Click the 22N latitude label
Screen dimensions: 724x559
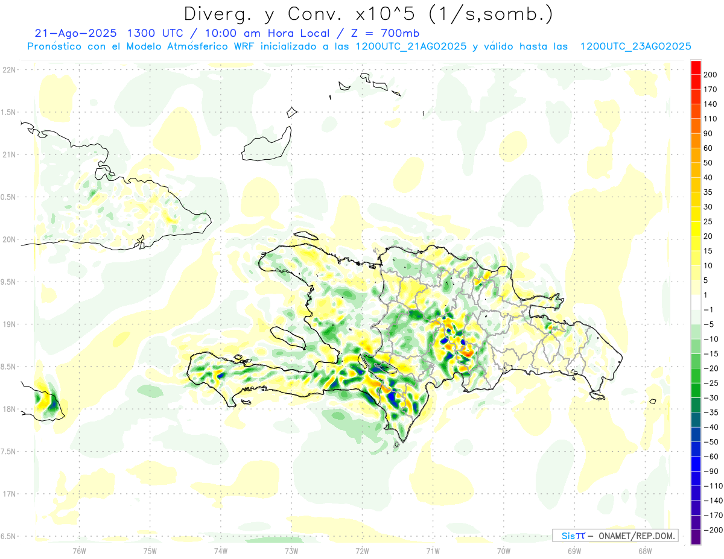pyautogui.click(x=9, y=69)
